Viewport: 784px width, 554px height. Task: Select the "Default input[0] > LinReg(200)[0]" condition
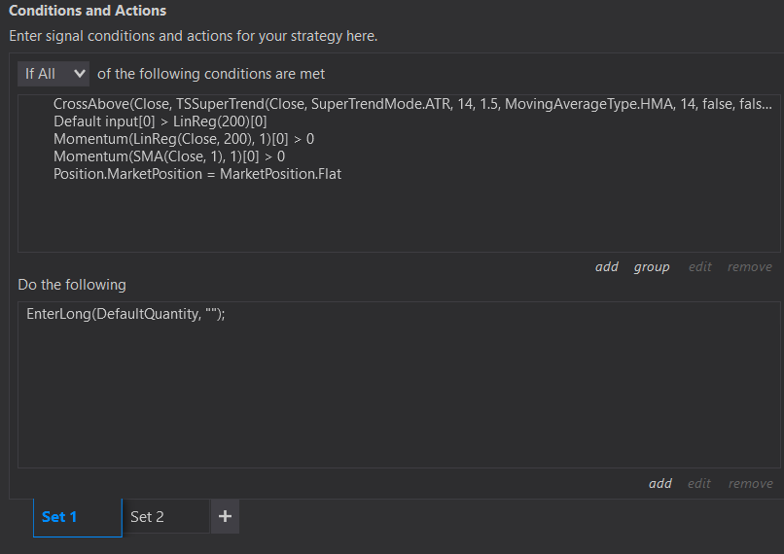click(x=160, y=121)
